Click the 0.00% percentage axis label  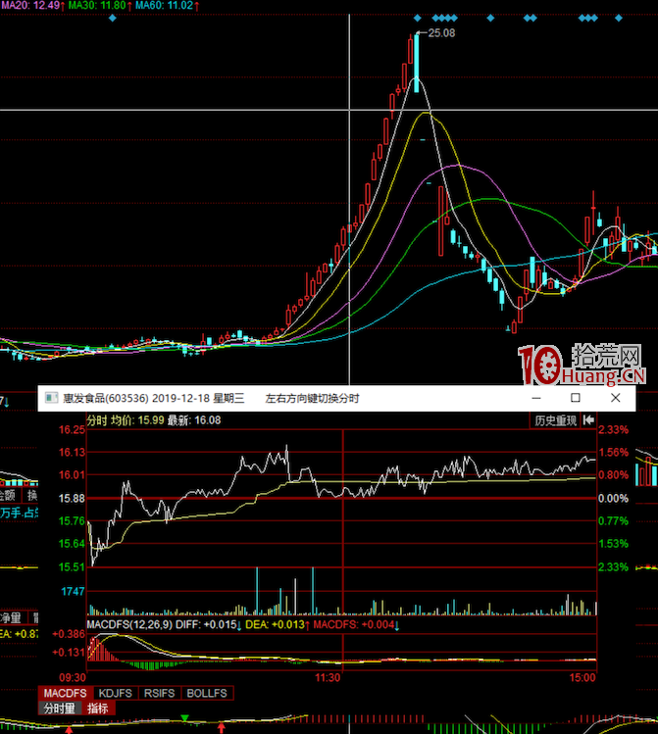(x=614, y=499)
